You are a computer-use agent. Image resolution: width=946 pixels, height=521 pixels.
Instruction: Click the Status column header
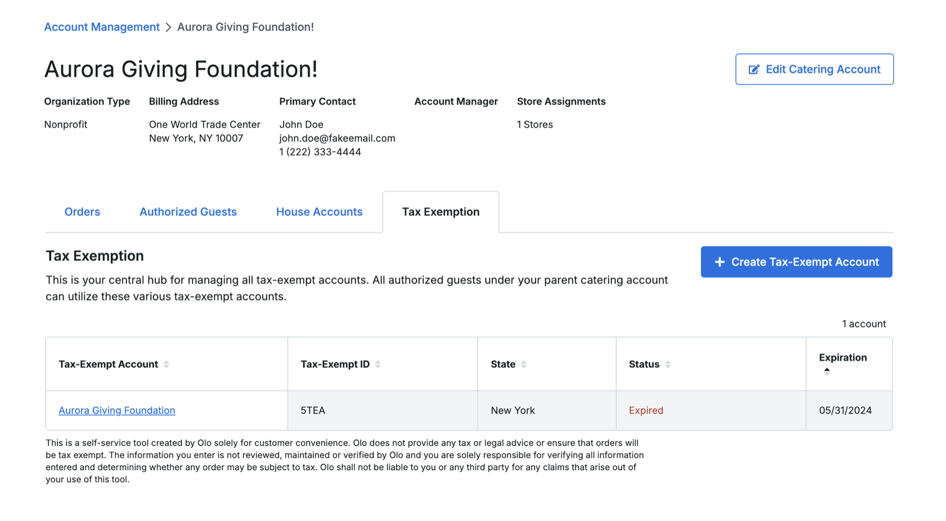pyautogui.click(x=711, y=364)
